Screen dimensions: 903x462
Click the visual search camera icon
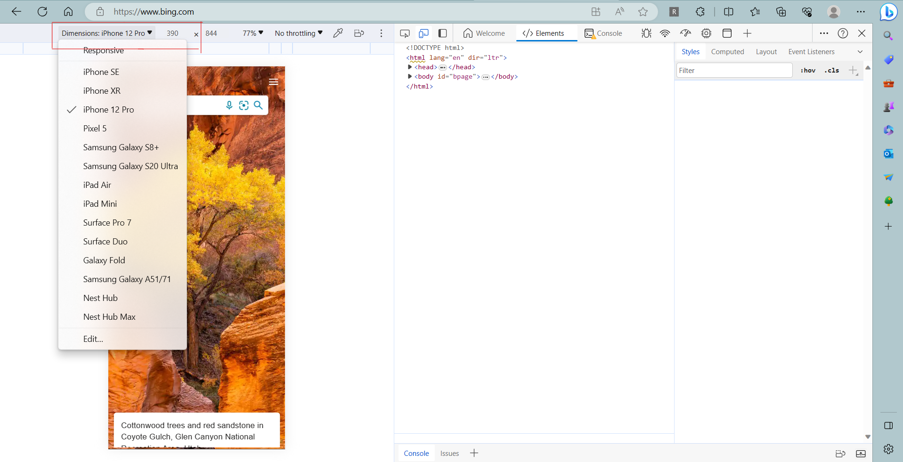pyautogui.click(x=244, y=105)
